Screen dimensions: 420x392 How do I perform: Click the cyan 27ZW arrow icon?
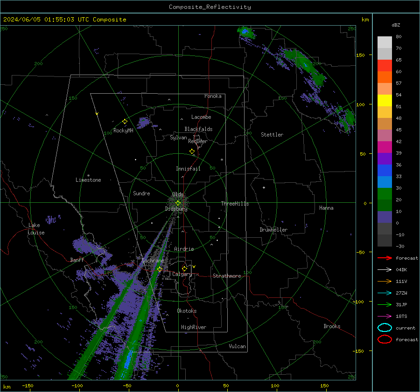pyautogui.click(x=385, y=293)
